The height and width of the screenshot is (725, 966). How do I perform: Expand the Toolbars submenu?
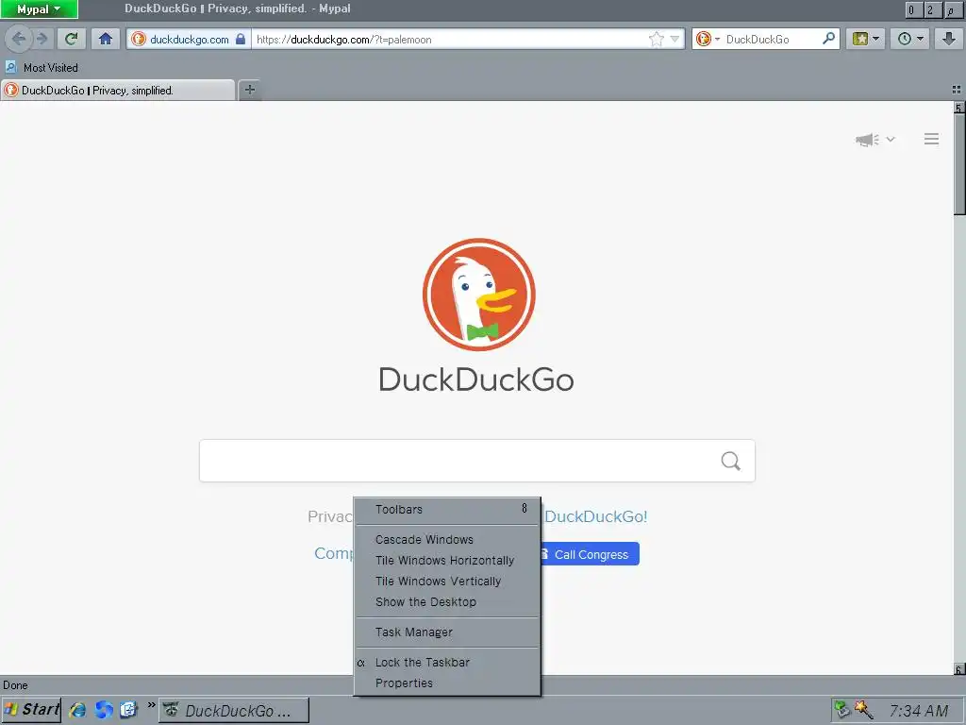[x=448, y=509]
